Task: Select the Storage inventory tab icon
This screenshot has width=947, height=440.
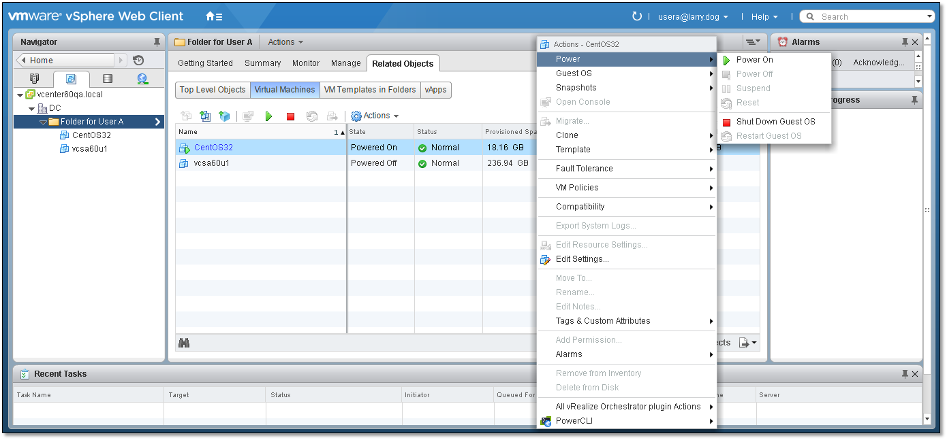Action: click(x=107, y=79)
